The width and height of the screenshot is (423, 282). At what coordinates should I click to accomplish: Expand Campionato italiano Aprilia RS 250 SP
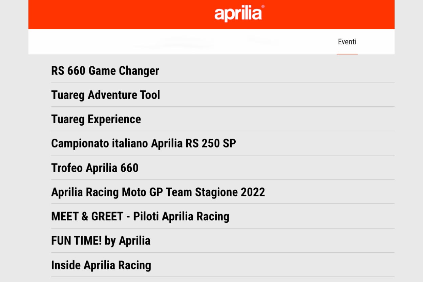(x=143, y=144)
